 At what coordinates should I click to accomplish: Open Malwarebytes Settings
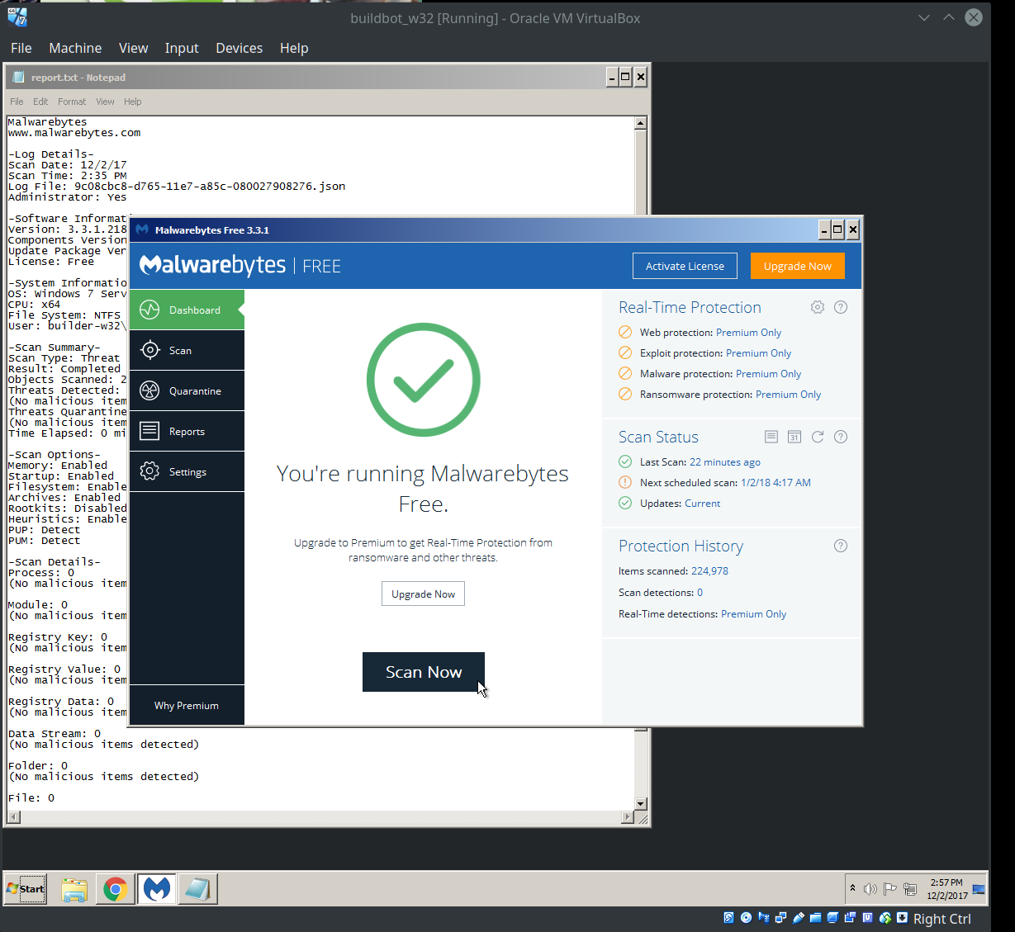click(188, 471)
